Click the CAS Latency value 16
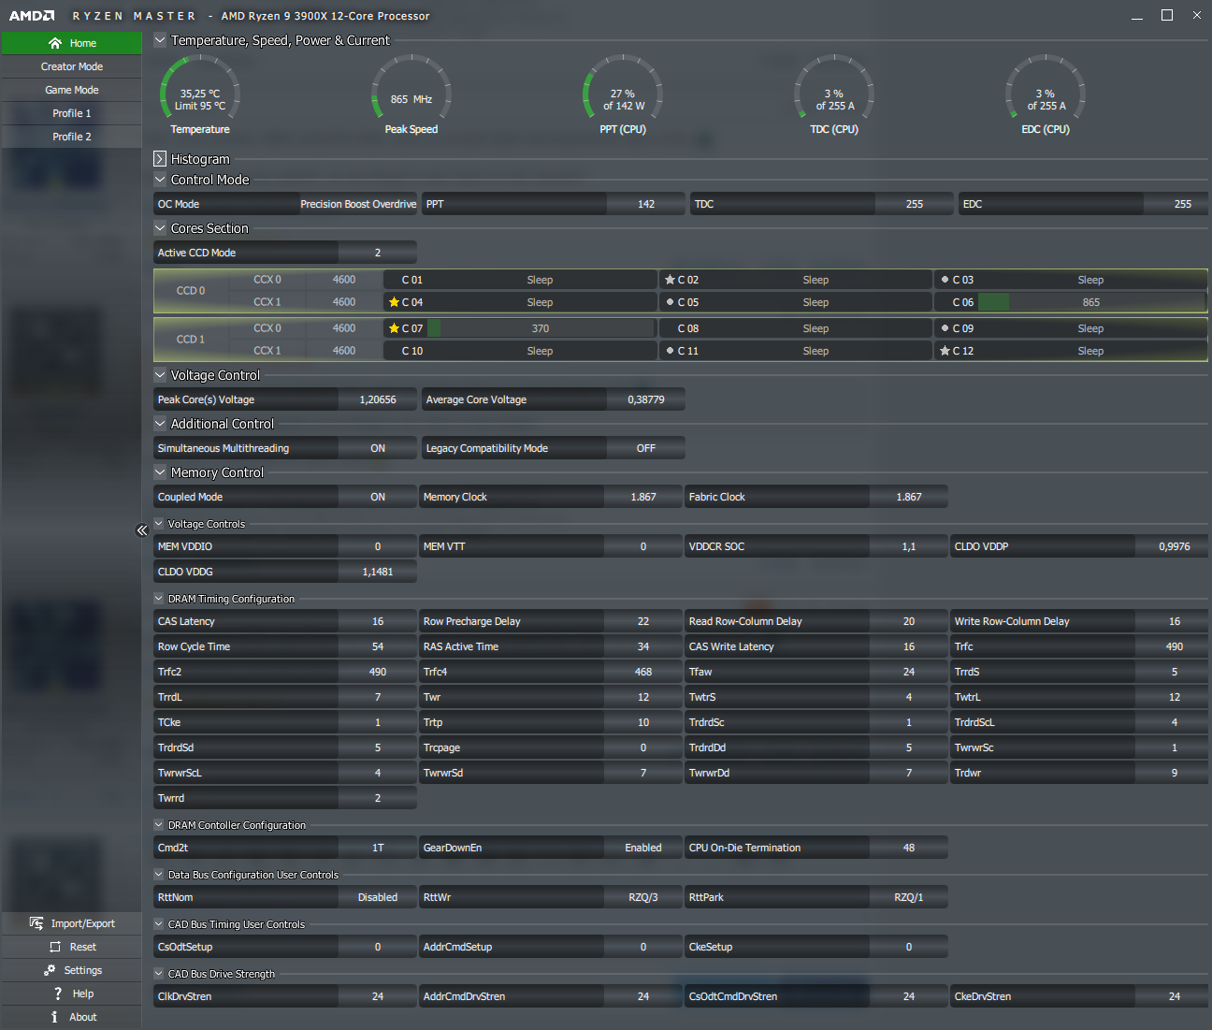Image resolution: width=1212 pixels, height=1030 pixels. pyautogui.click(x=378, y=621)
